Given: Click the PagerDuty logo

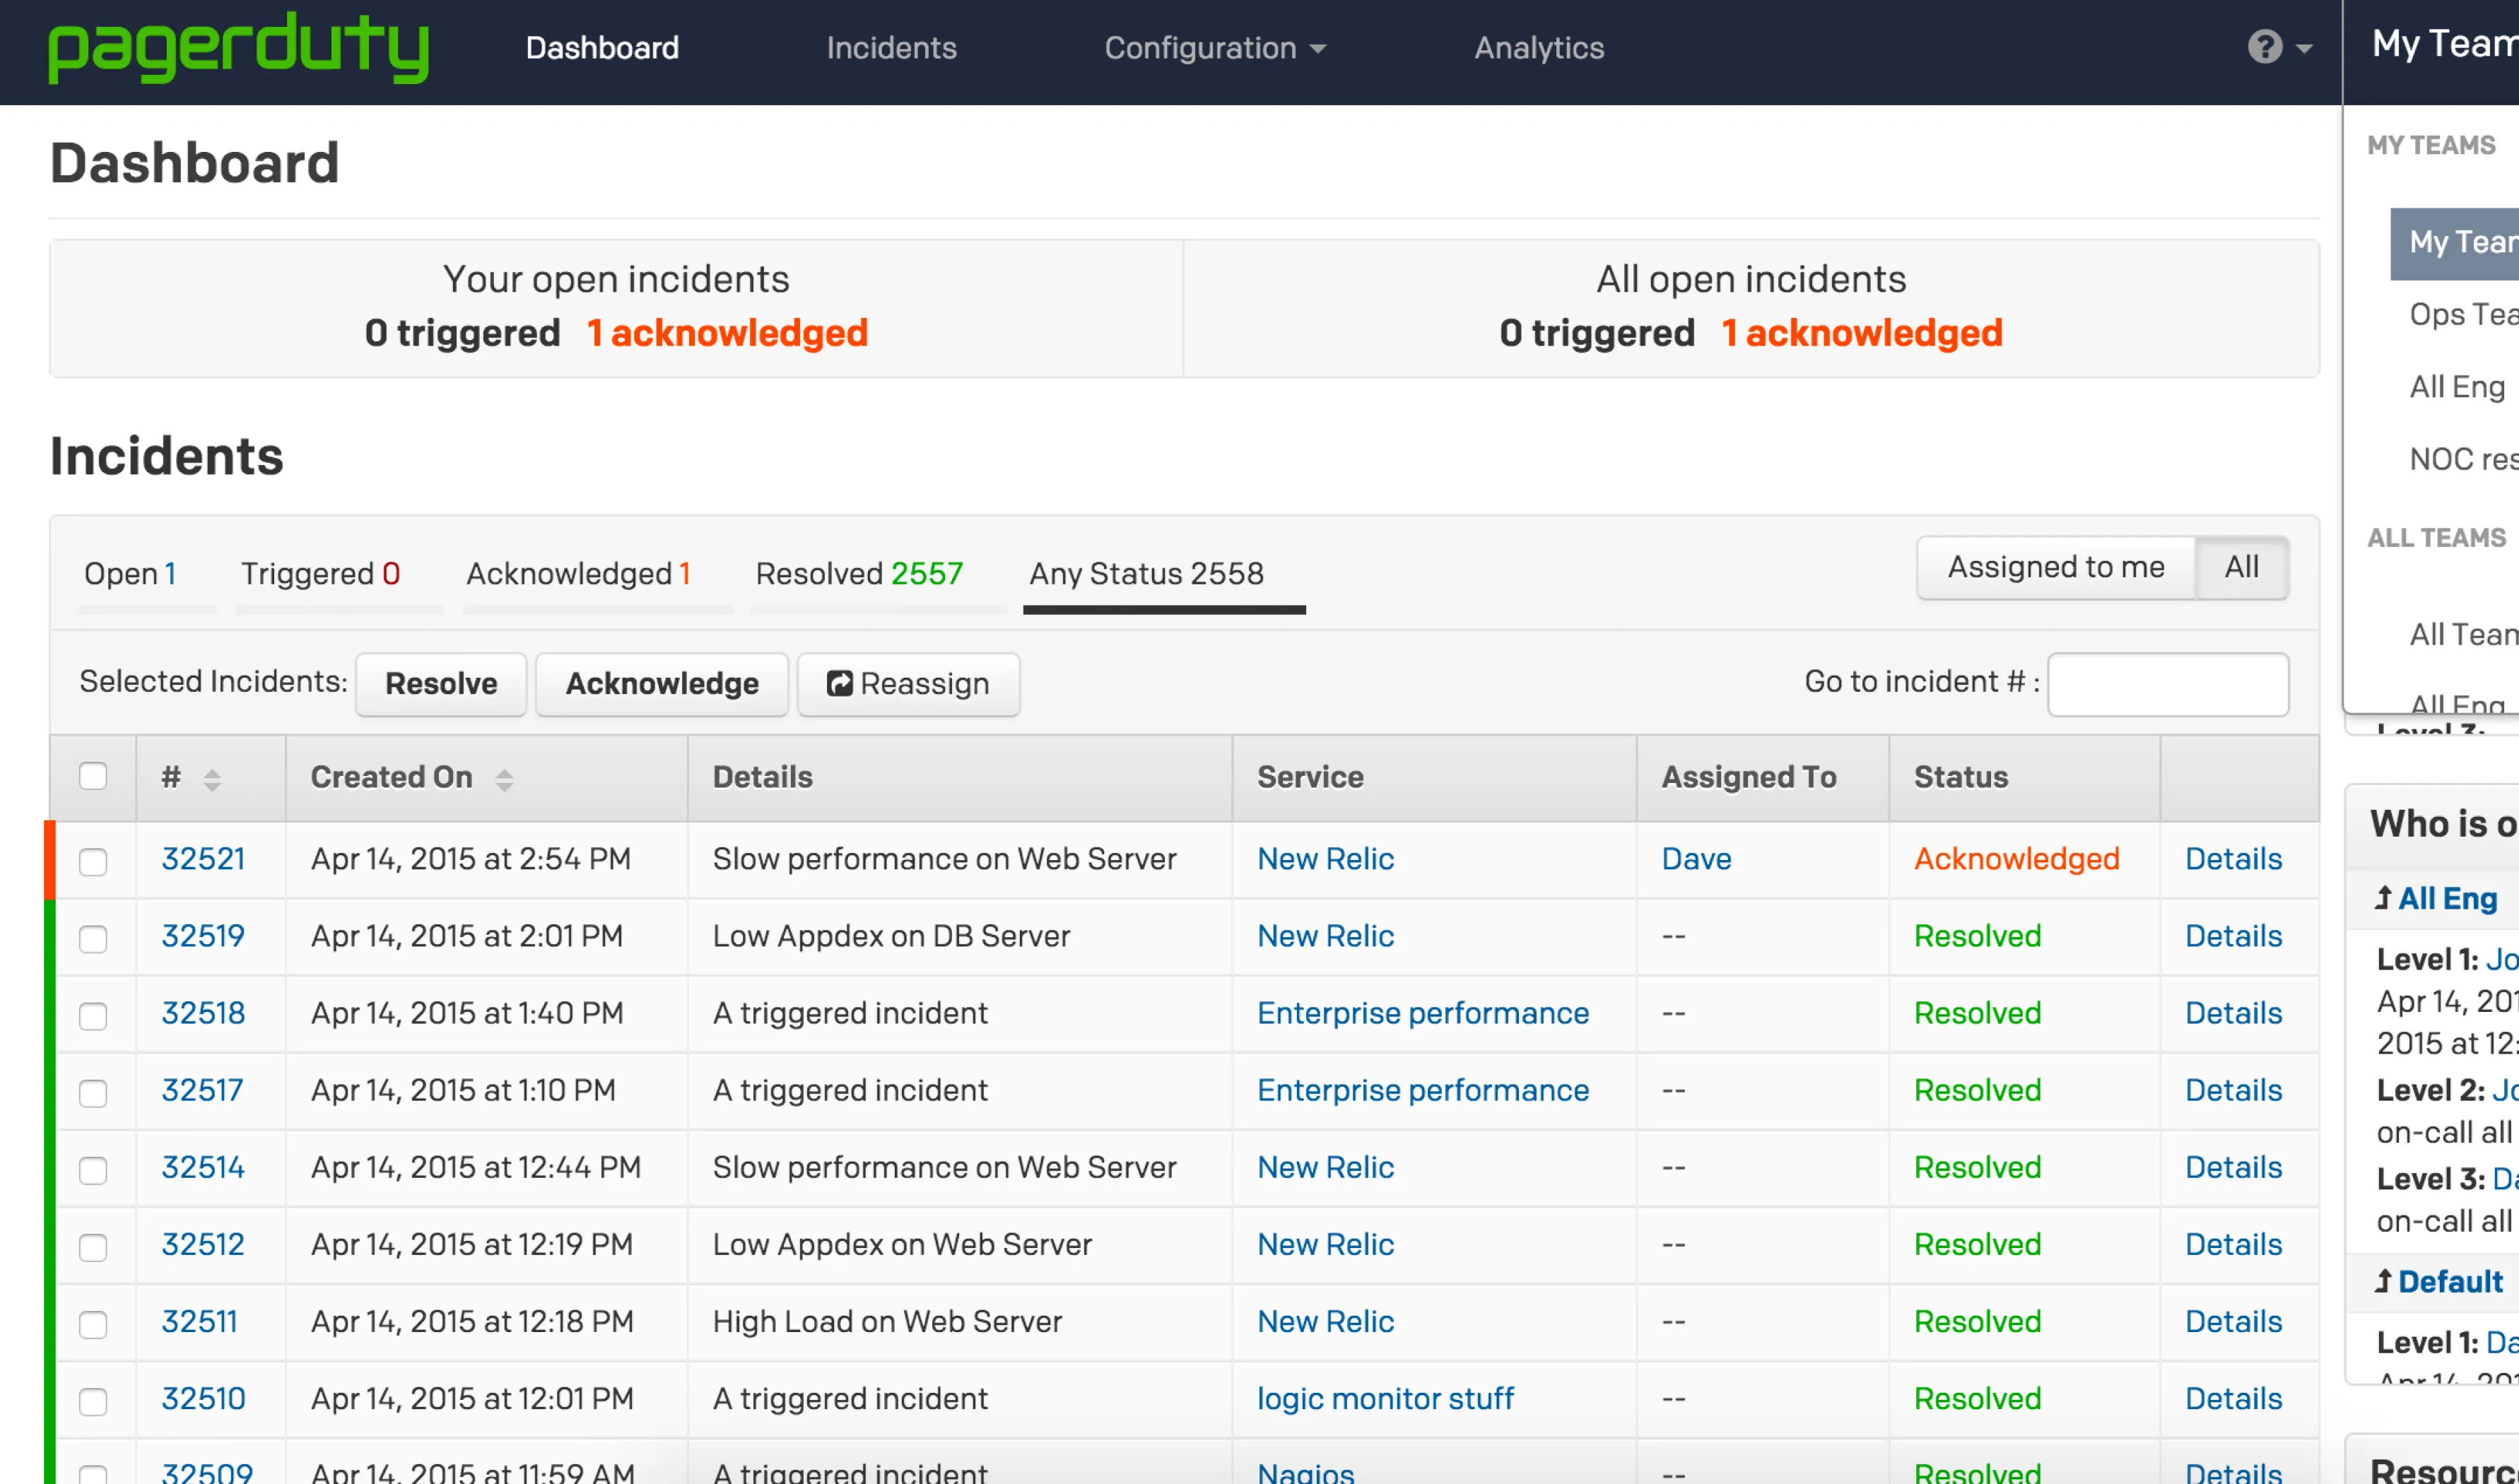Looking at the screenshot, I should [238, 47].
